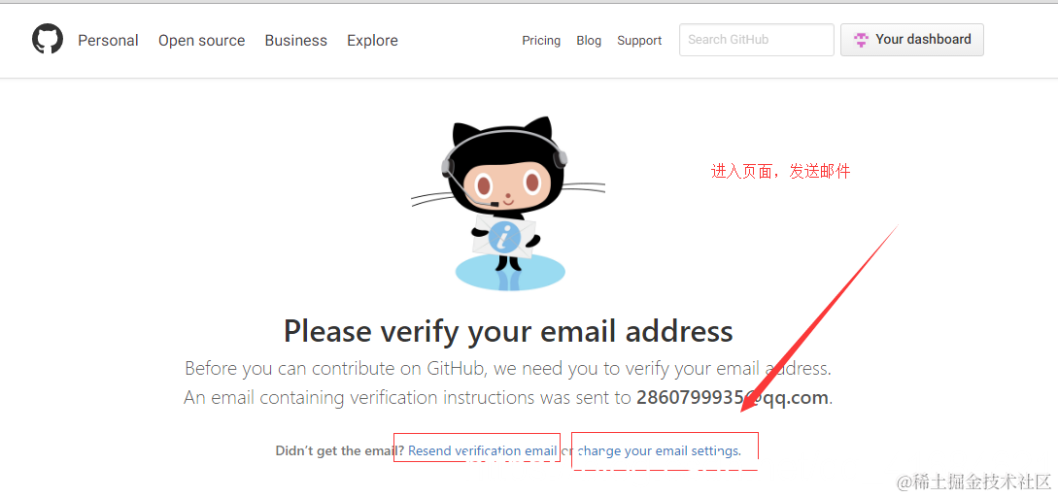The image size is (1058, 498).
Task: Click the bold qq.com email address
Action: (x=733, y=398)
